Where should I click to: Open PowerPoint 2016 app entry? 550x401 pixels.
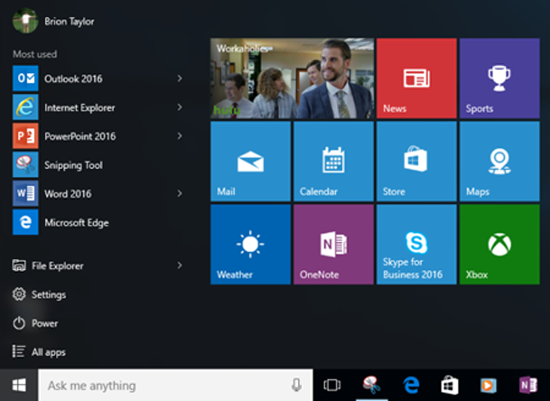(98, 136)
